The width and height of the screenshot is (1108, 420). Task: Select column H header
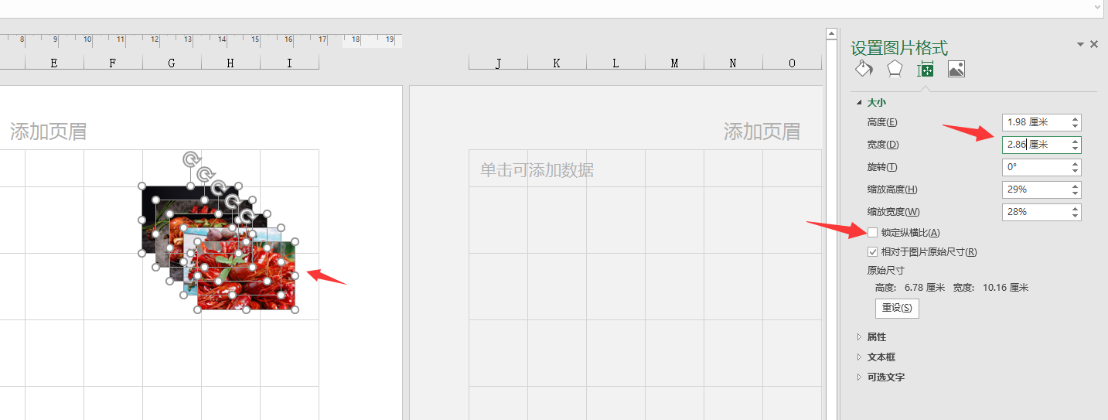230,63
